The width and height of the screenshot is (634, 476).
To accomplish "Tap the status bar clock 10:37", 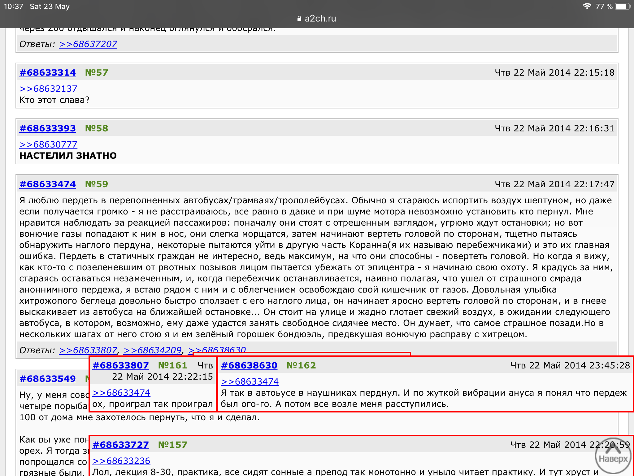I will [14, 6].
